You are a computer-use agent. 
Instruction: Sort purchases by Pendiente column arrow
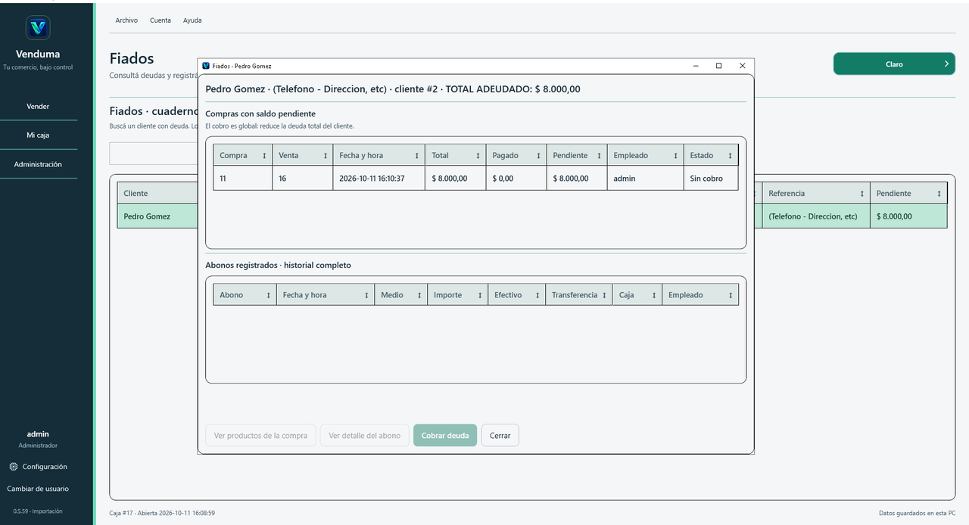(600, 156)
